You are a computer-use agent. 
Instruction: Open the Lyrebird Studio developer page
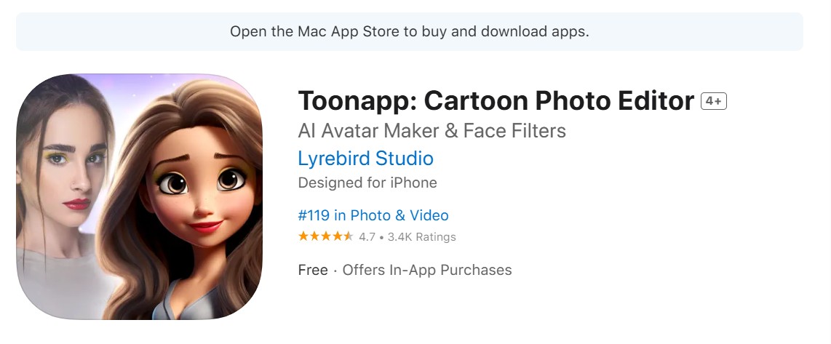click(365, 158)
